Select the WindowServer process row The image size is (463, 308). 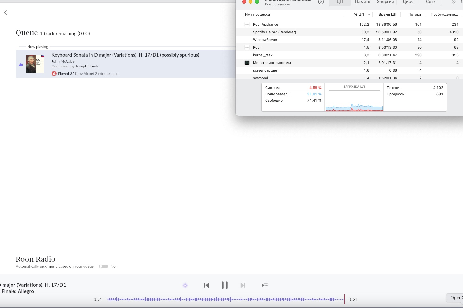click(x=349, y=40)
